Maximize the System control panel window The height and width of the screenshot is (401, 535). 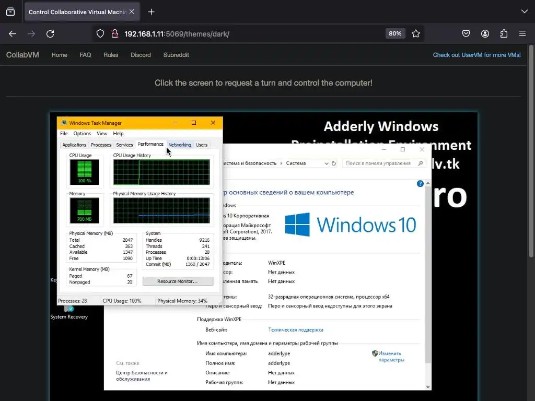403,149
